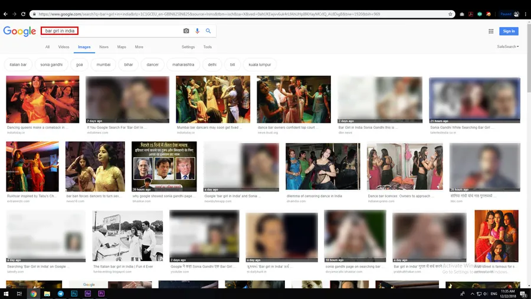Open Telegram from the taskbar

(x=60, y=294)
